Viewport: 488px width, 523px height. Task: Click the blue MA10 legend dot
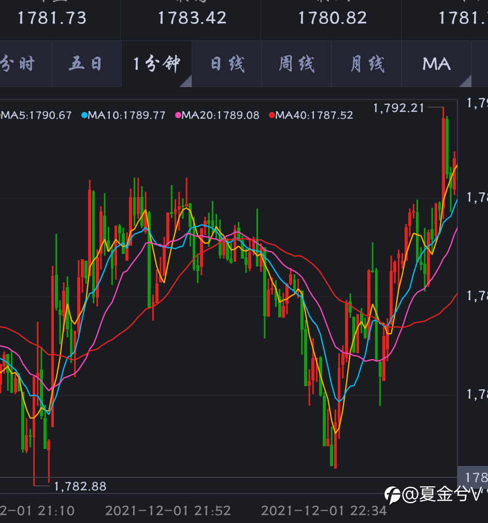click(x=84, y=115)
